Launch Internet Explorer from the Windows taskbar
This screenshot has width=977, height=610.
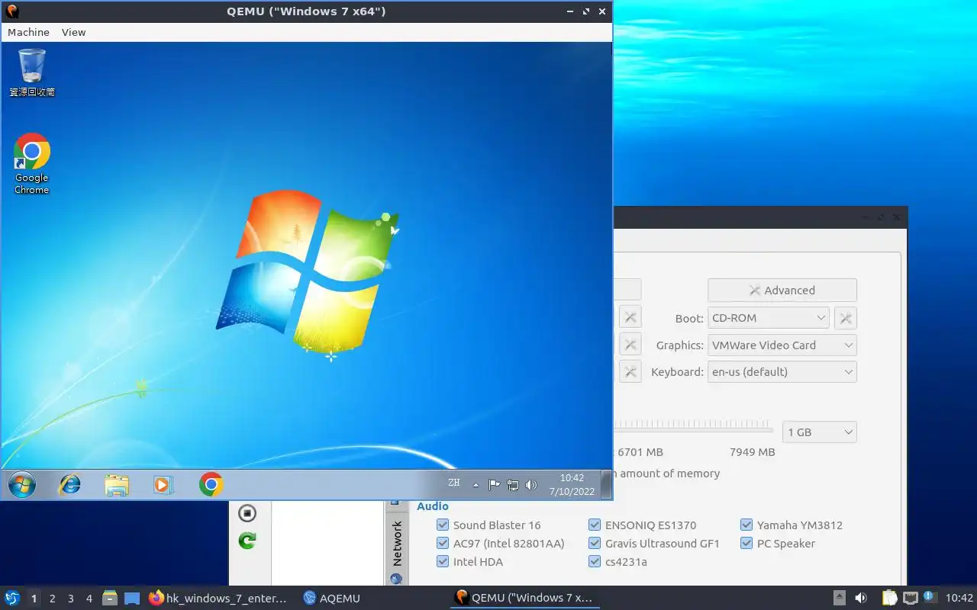click(70, 484)
